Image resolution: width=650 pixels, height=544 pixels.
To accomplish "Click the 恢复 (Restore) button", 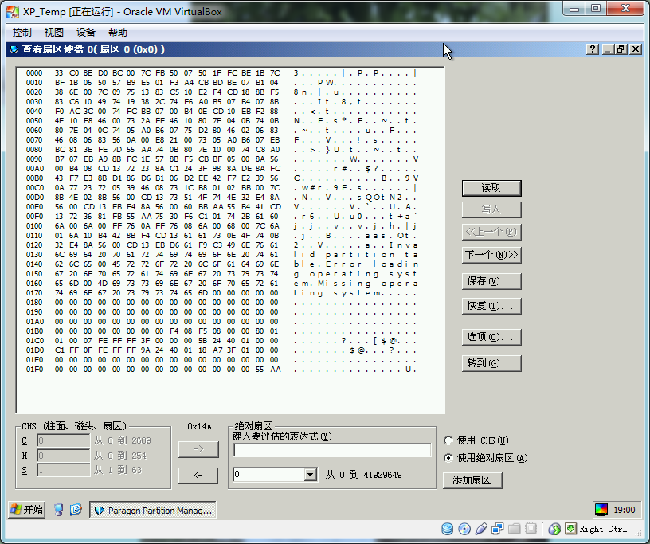I will (x=491, y=306).
